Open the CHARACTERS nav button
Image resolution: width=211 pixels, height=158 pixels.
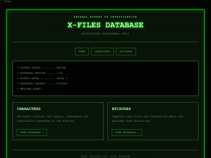pyautogui.click(x=102, y=51)
